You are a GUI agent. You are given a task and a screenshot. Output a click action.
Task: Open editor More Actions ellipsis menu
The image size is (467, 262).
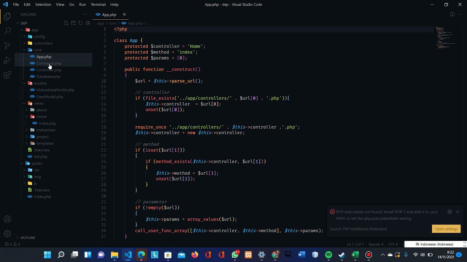460,15
